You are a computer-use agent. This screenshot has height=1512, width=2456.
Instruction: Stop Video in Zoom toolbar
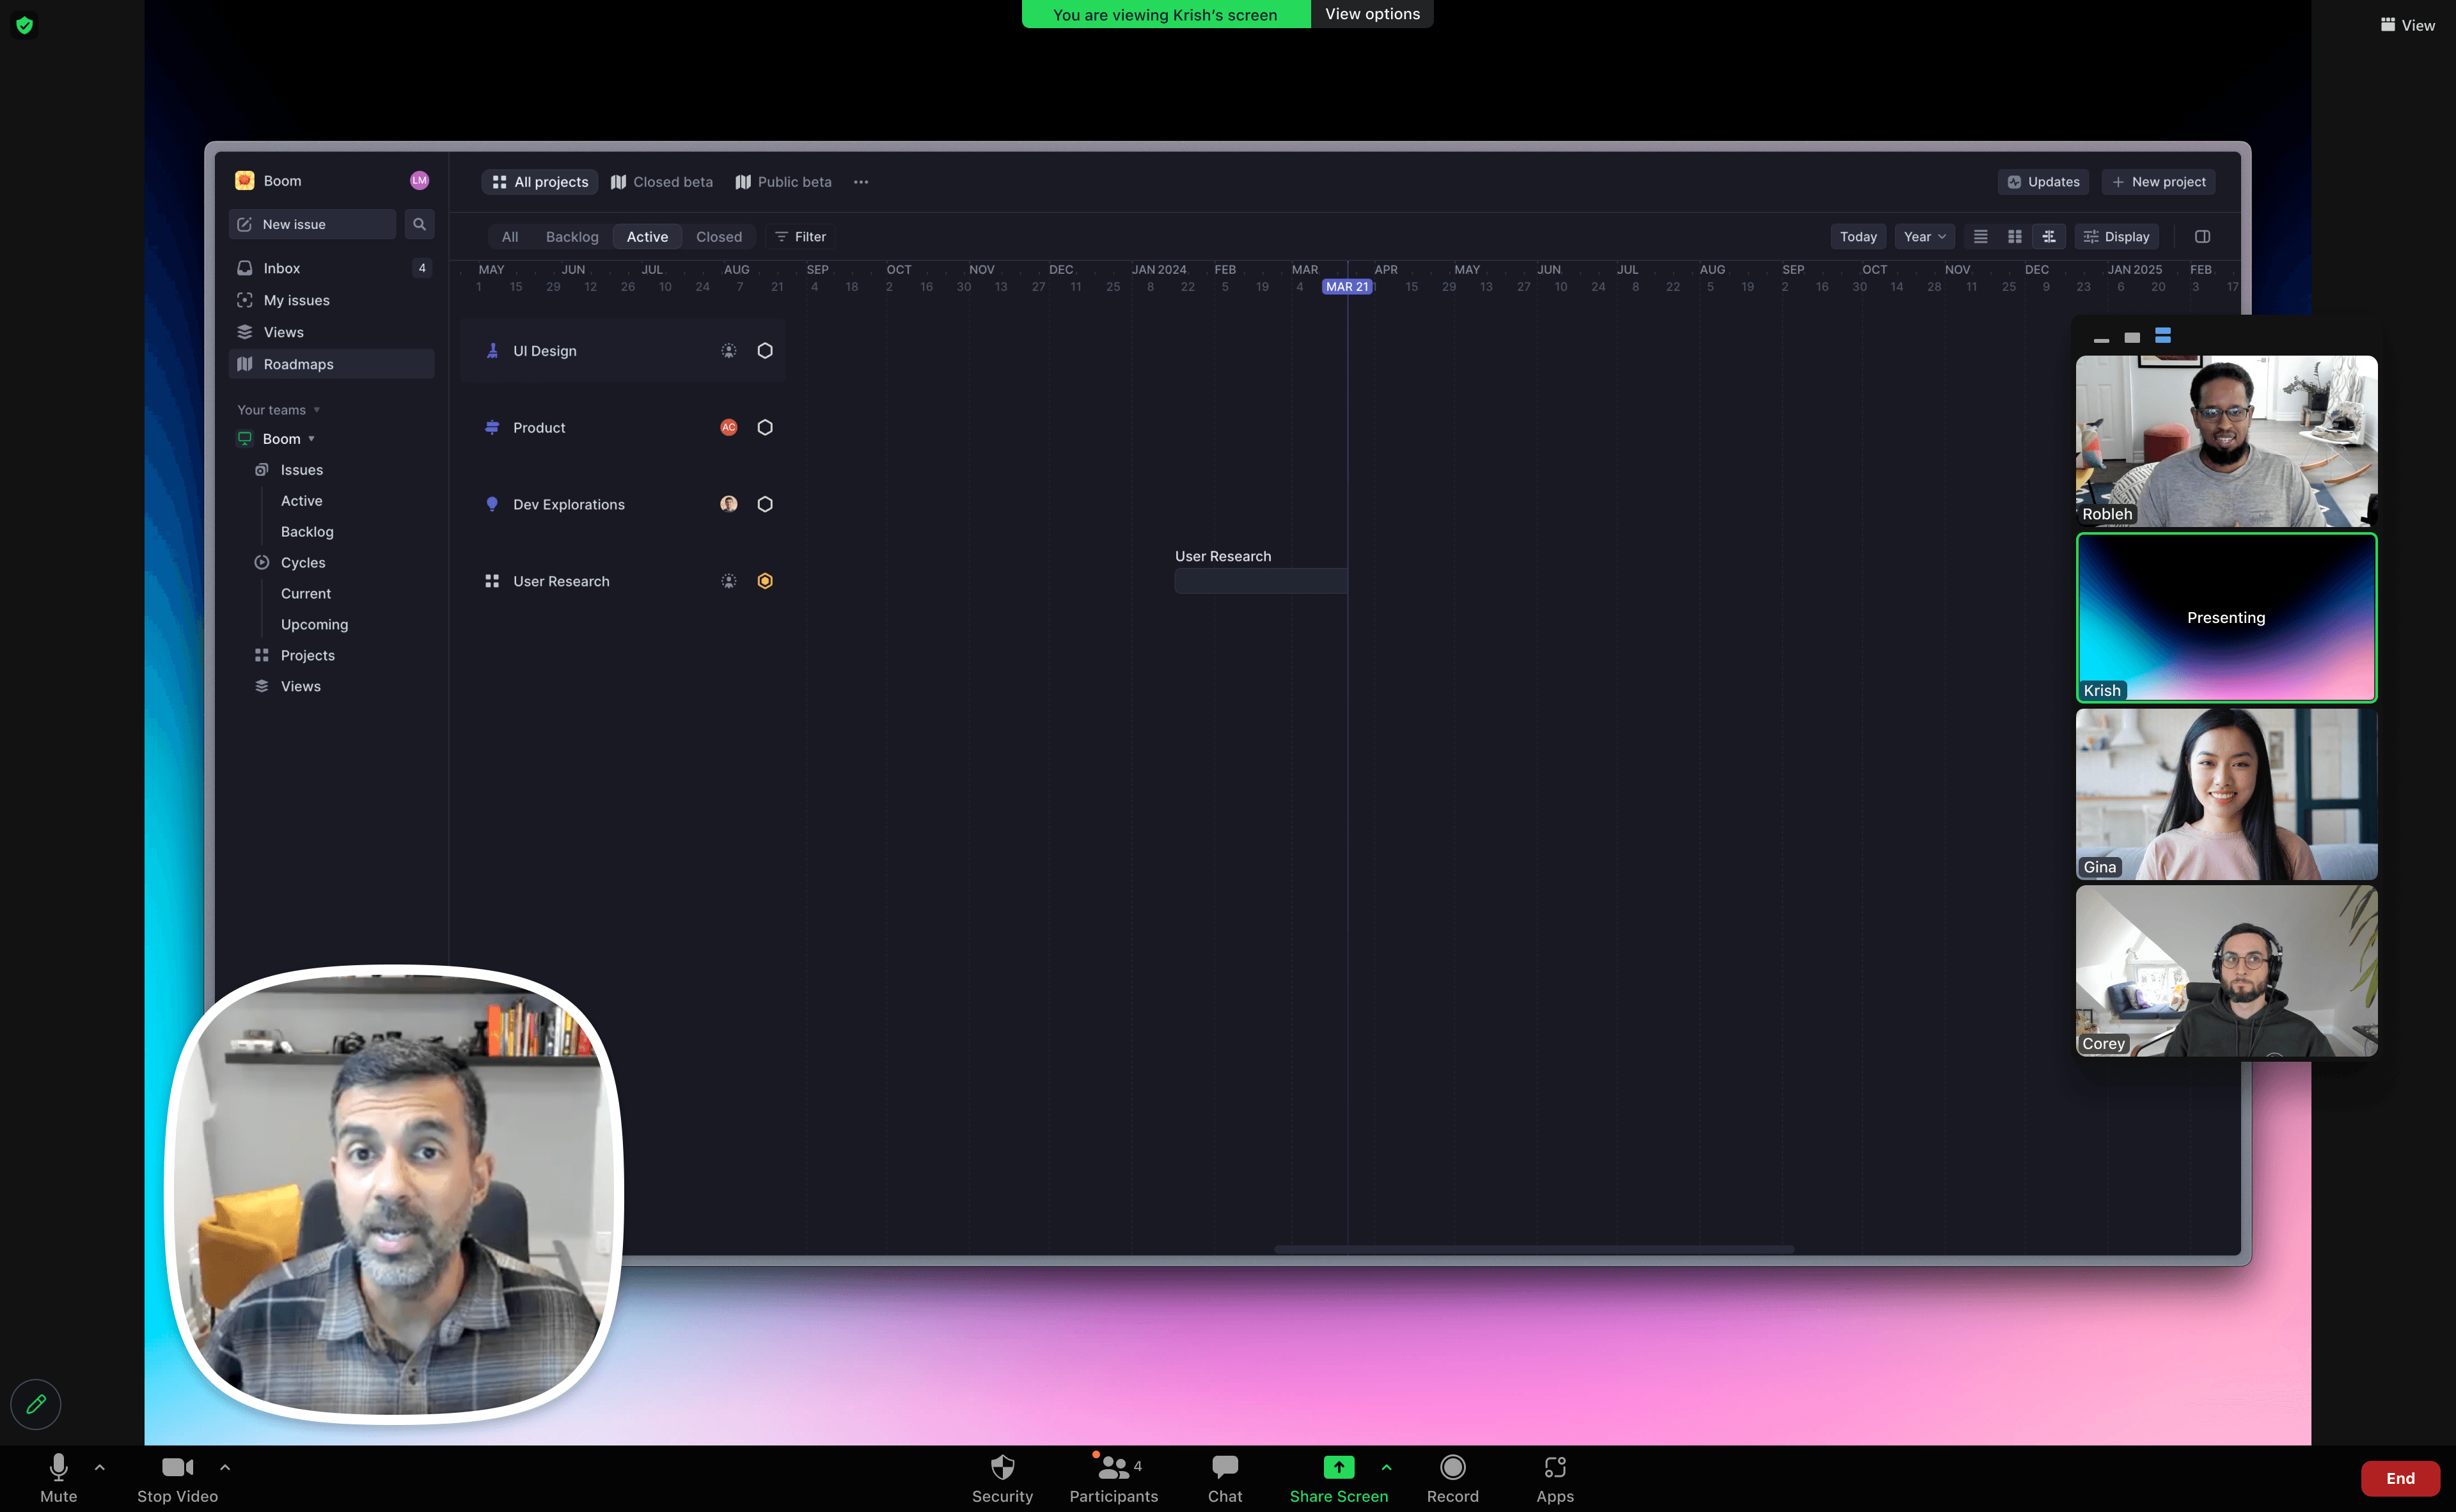pyautogui.click(x=177, y=1478)
